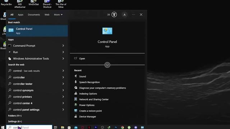The width and height of the screenshot is (230, 129).
Task: Open Google Chrome from taskbar
Action: [122, 128]
